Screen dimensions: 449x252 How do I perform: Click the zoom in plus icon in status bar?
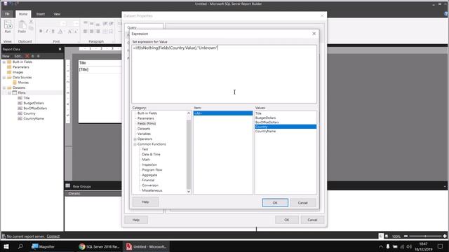[x=445, y=237]
